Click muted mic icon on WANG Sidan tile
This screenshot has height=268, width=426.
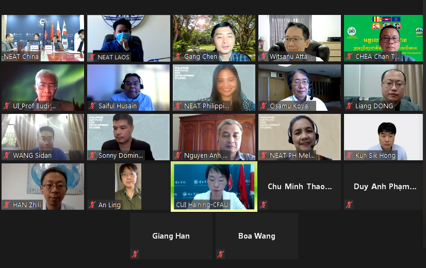tap(7, 155)
